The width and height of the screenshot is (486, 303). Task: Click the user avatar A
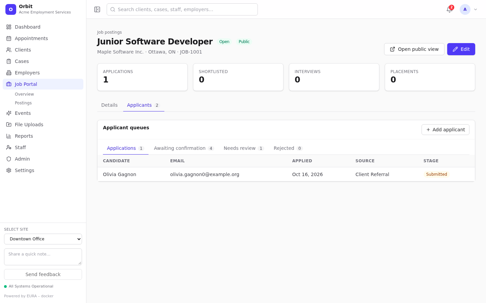(x=465, y=9)
